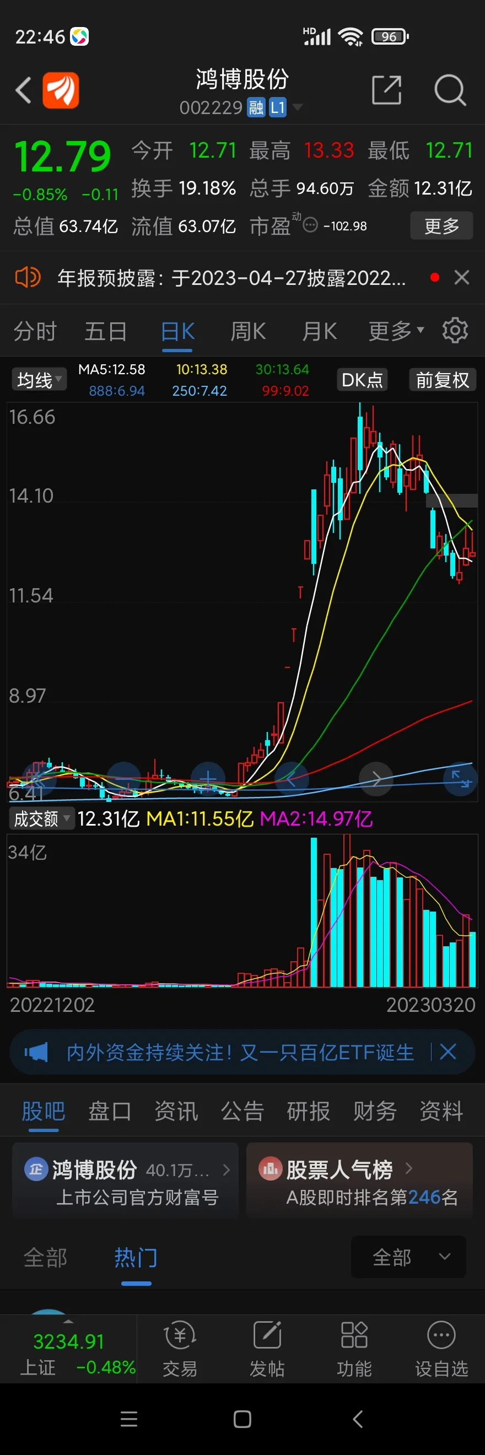Image resolution: width=485 pixels, height=1455 pixels.
Task: Open the orange Eastmoney app logo
Action: tap(61, 90)
